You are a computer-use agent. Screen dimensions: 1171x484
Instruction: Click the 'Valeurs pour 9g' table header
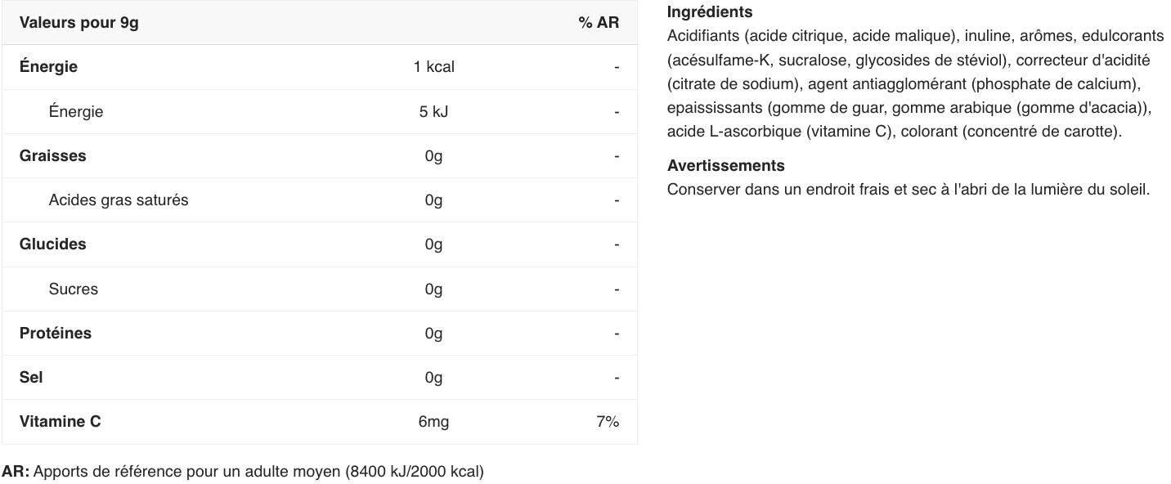[x=79, y=23]
